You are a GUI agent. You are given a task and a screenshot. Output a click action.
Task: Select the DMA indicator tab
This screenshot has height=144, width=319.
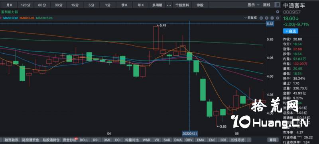(x=178, y=140)
